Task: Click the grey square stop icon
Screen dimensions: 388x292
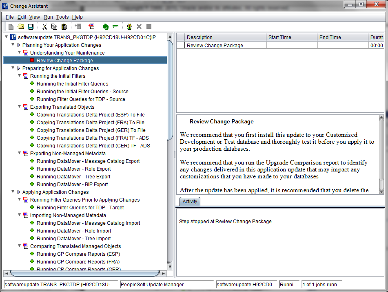Action: pyautogui.click(x=149, y=26)
